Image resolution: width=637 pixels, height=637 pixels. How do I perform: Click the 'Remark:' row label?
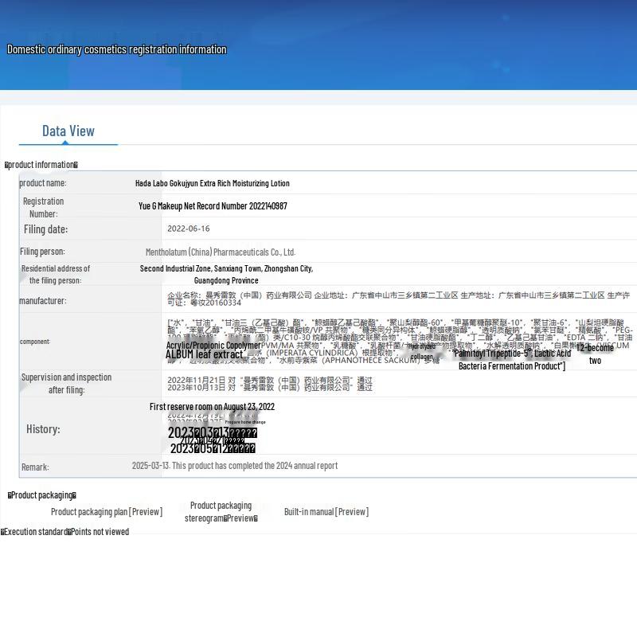[35, 467]
